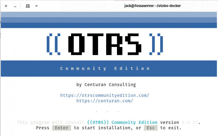Close the terminal window with the X button
218x136 pixels.
(x=6, y=6)
